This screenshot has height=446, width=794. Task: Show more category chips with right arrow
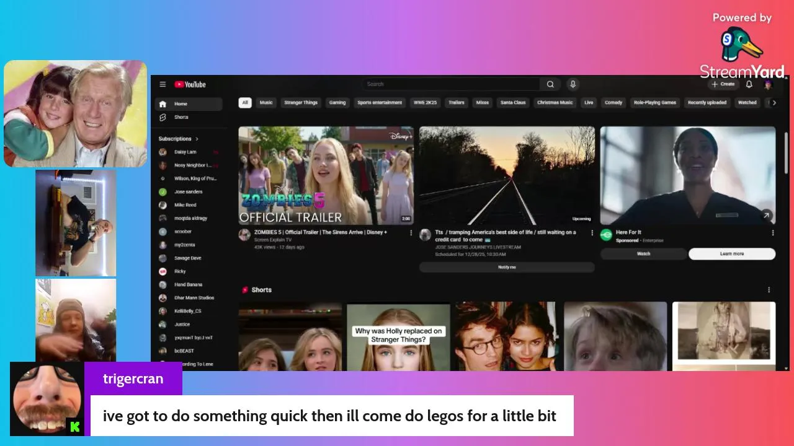click(774, 103)
